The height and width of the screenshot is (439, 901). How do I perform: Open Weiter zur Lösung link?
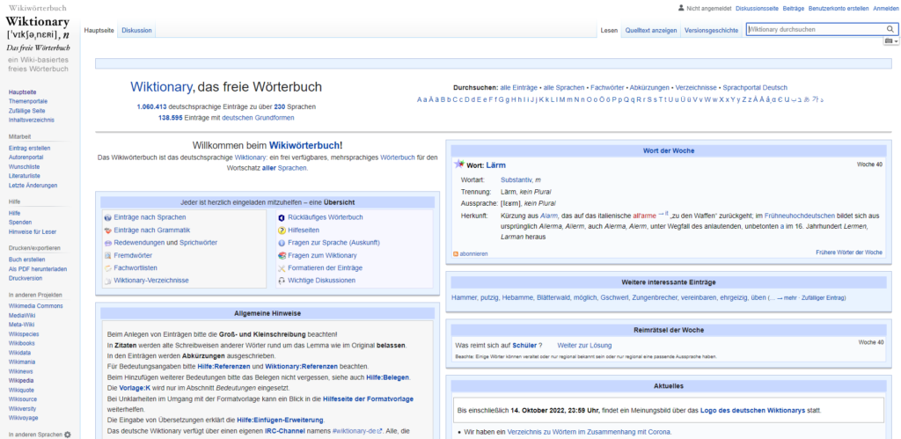[x=584, y=346]
